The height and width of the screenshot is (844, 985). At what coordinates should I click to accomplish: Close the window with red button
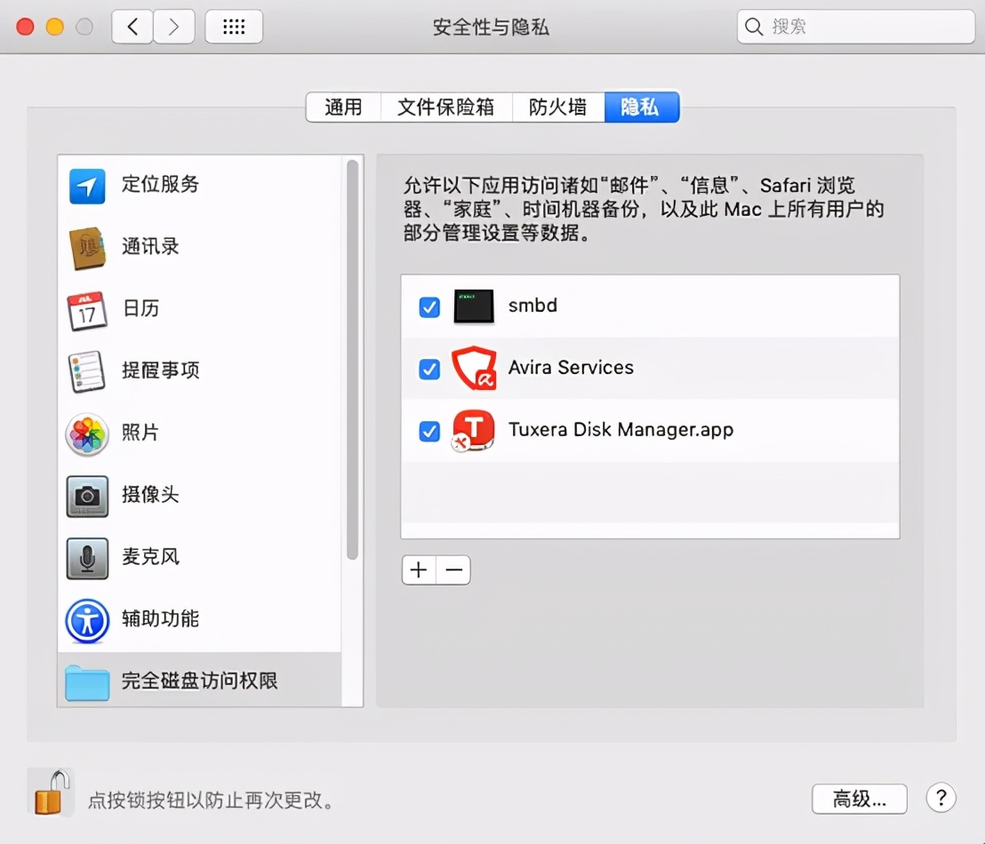point(25,27)
